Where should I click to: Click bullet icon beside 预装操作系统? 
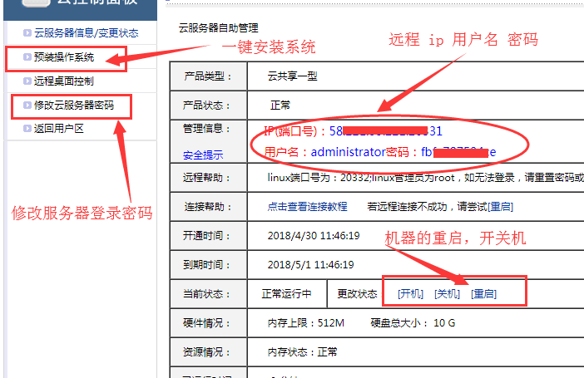pyautogui.click(x=27, y=56)
